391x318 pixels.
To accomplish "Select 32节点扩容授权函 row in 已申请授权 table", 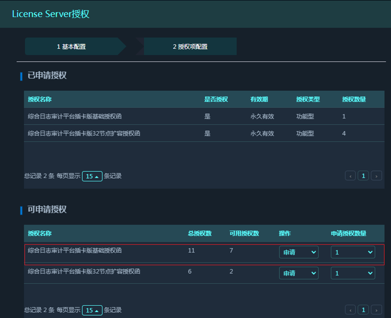I will pyautogui.click(x=84, y=133).
